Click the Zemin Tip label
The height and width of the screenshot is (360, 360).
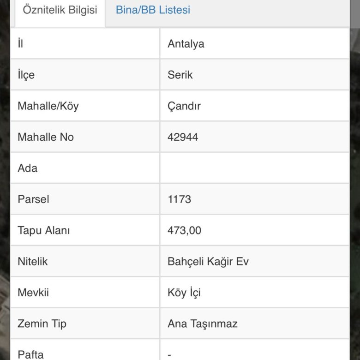click(x=42, y=324)
